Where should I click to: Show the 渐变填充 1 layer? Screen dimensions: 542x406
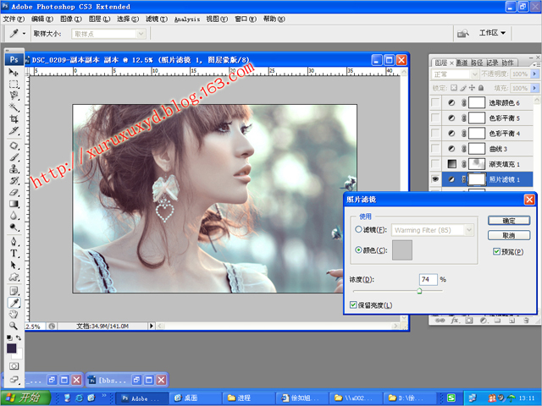click(435, 163)
